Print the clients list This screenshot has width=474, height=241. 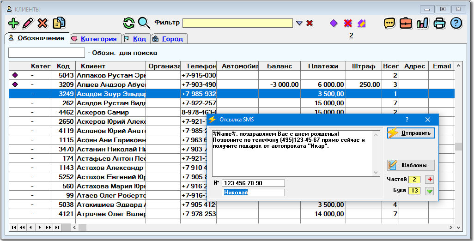pyautogui.click(x=439, y=23)
